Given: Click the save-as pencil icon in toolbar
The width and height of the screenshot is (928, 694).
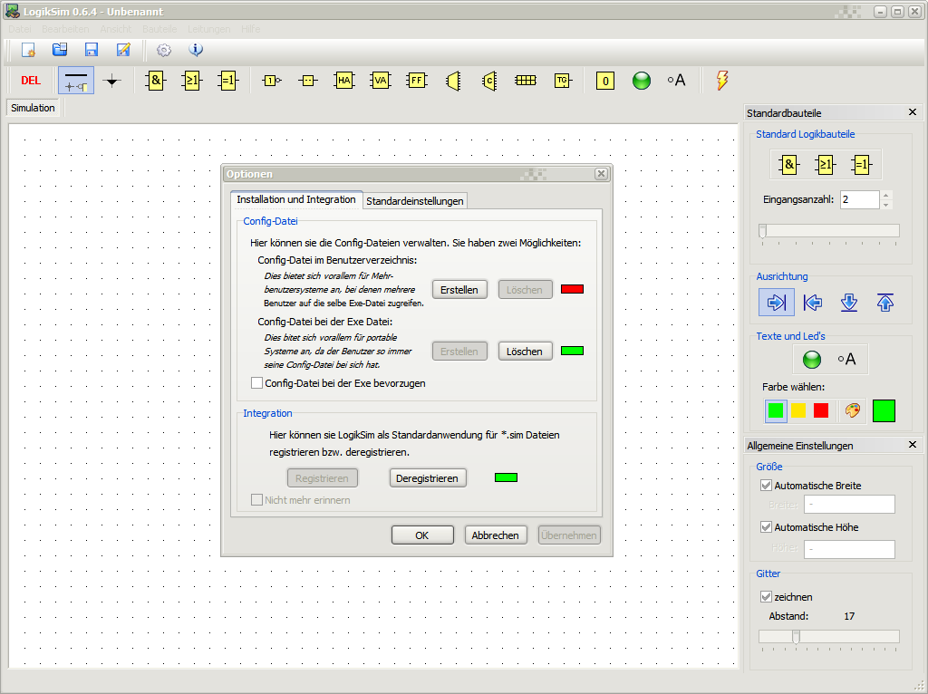Looking at the screenshot, I should (123, 51).
